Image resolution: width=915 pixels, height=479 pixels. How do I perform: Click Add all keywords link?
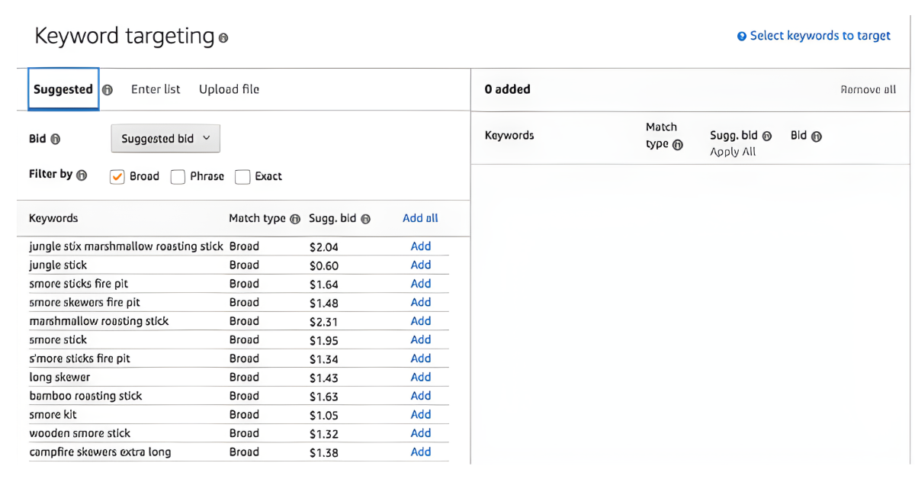click(420, 218)
